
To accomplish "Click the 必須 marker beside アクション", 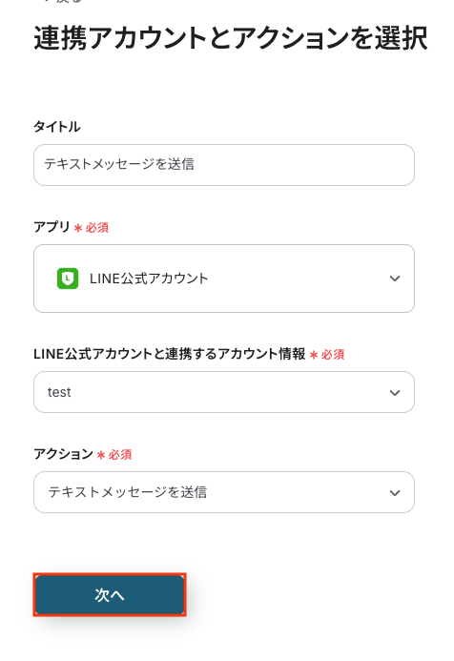I will pos(120,454).
